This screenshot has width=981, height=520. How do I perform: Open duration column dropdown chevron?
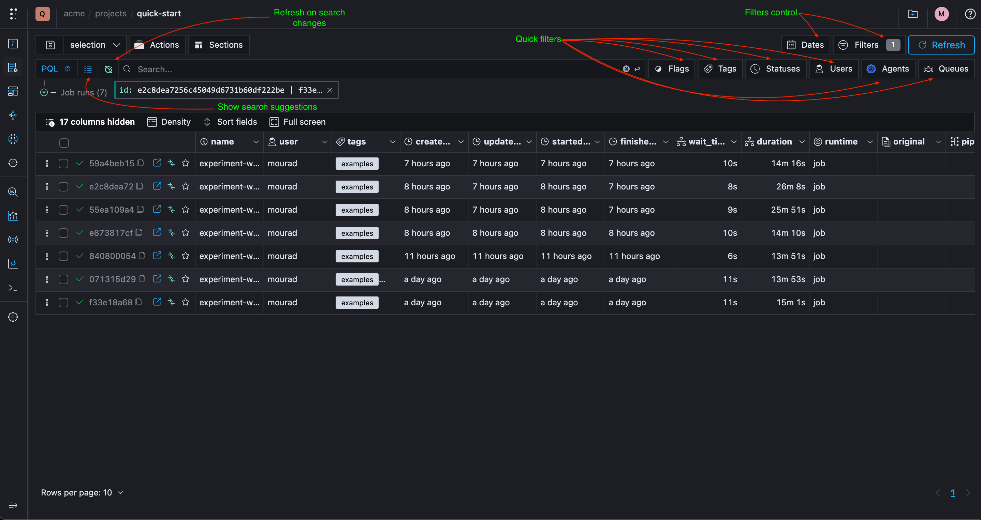coord(802,142)
